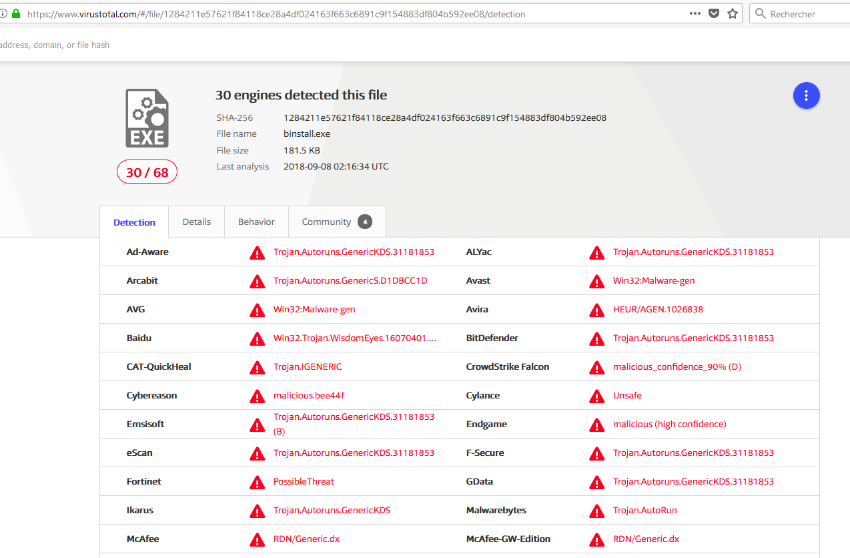Click the warning icon for Malwarebytes
850x558 pixels.
point(596,511)
